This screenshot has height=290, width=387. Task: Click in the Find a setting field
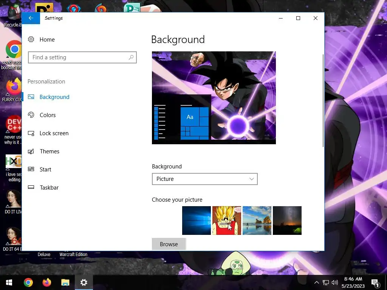point(82,57)
